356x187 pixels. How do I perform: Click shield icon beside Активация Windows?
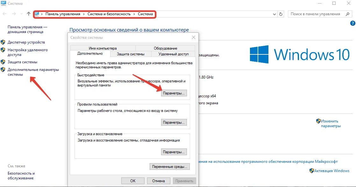(312, 171)
